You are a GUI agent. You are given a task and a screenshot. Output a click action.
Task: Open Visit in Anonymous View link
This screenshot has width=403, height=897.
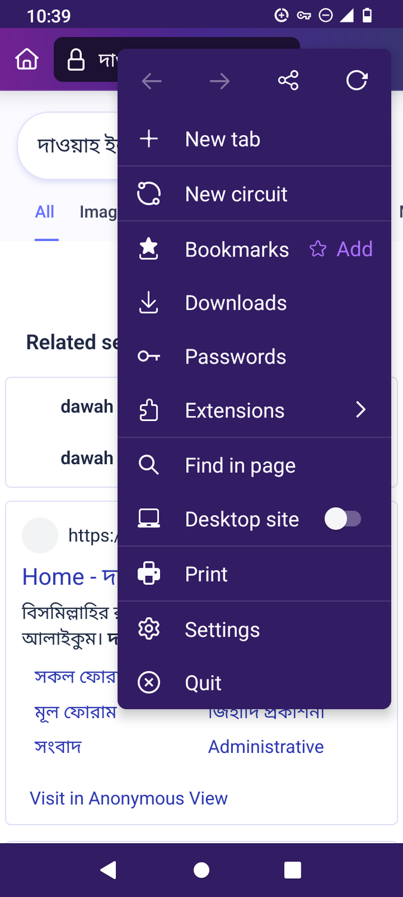tap(128, 798)
